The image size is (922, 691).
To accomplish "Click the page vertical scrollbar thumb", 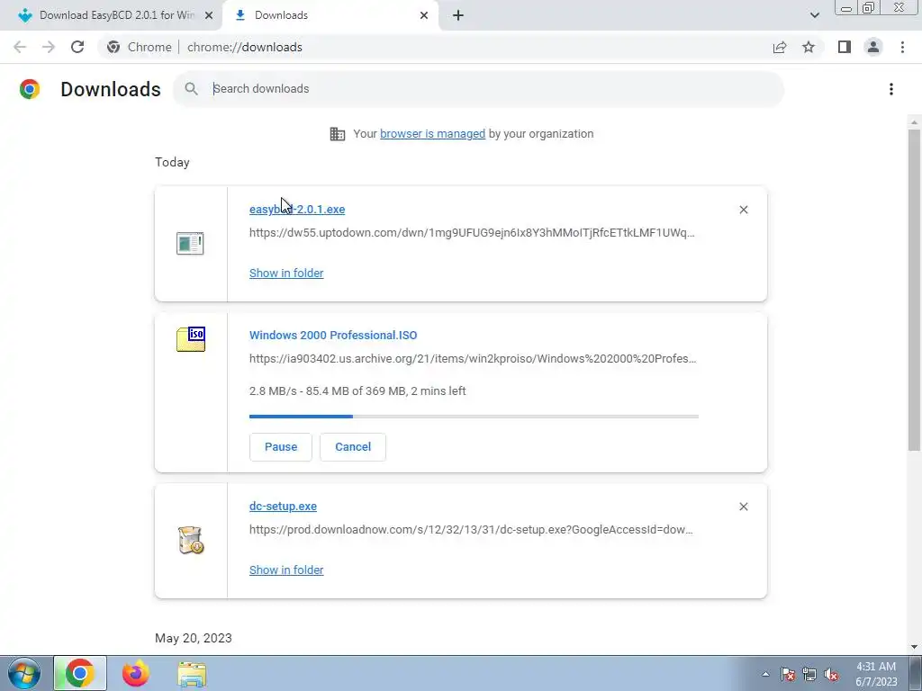I will click(914, 290).
